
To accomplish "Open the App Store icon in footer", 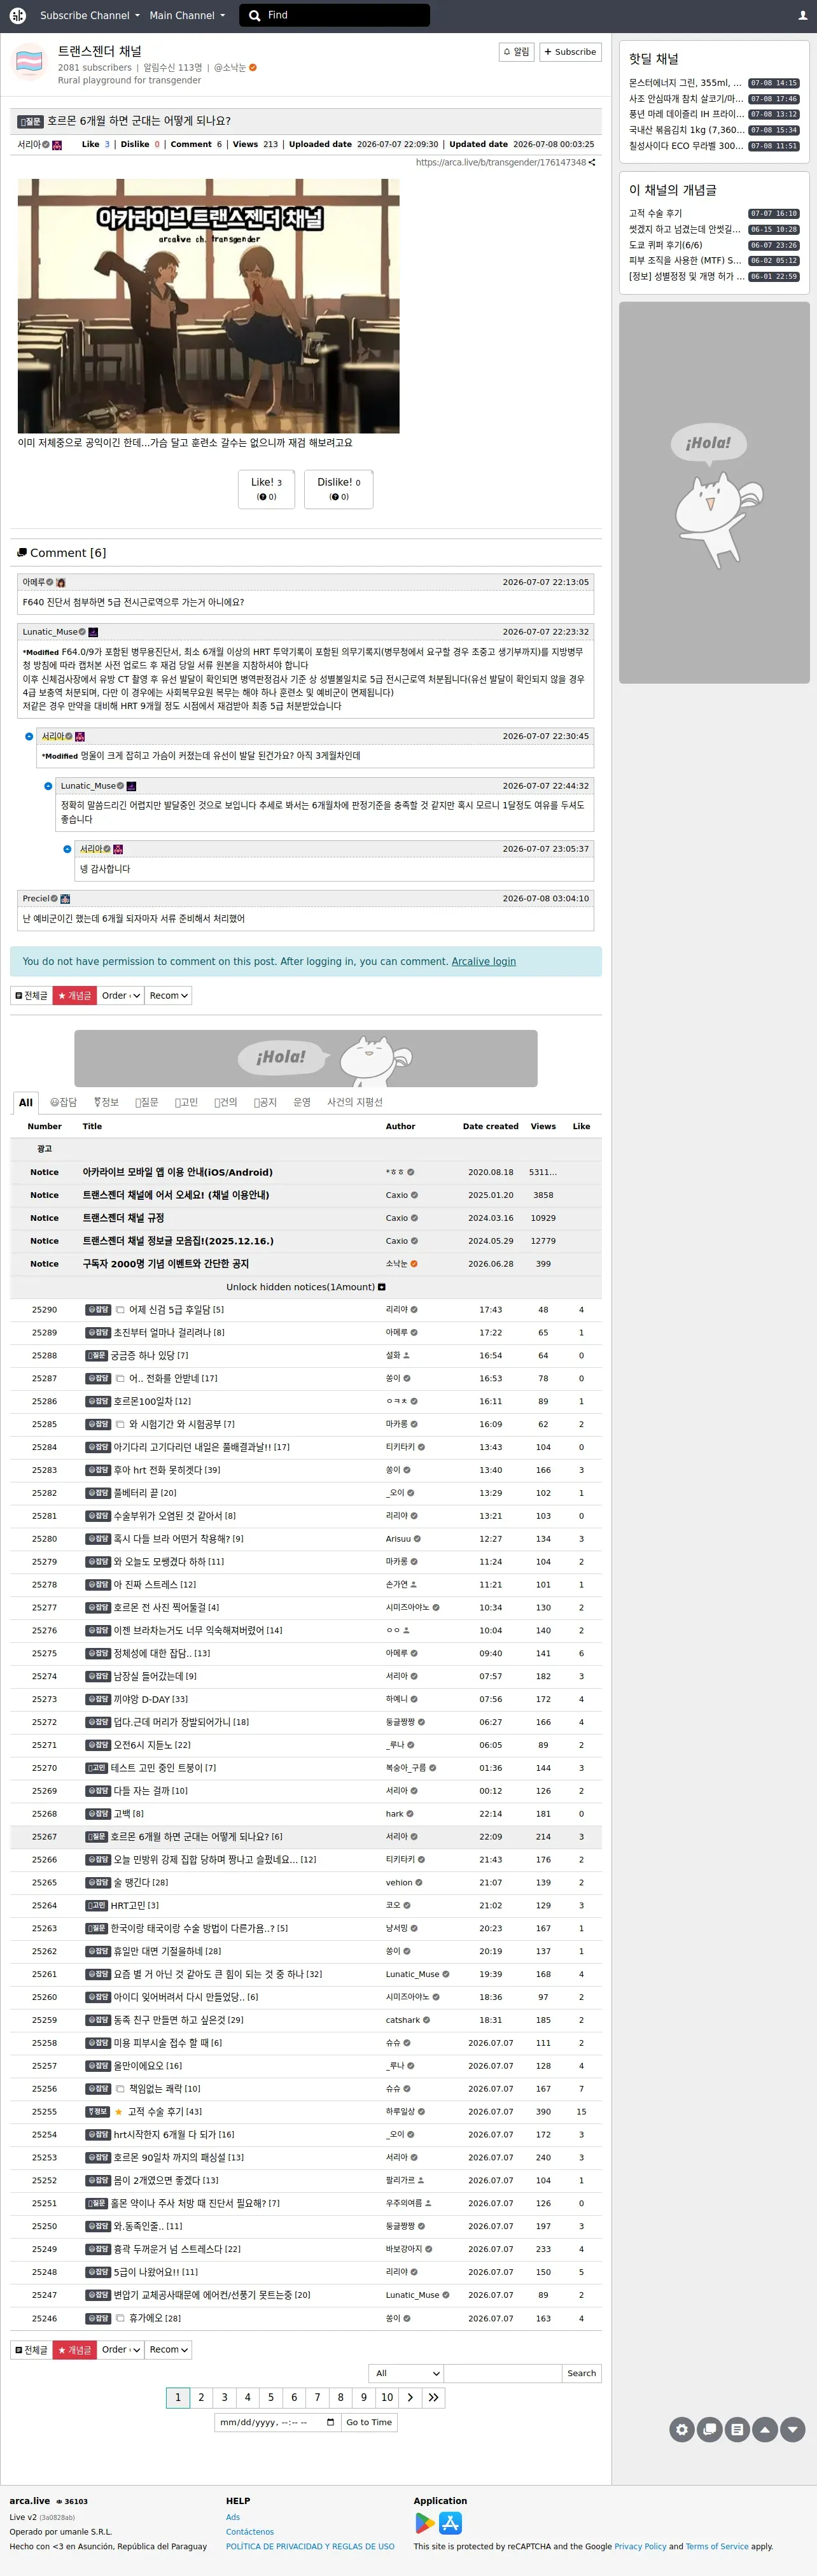I will pyautogui.click(x=451, y=2523).
